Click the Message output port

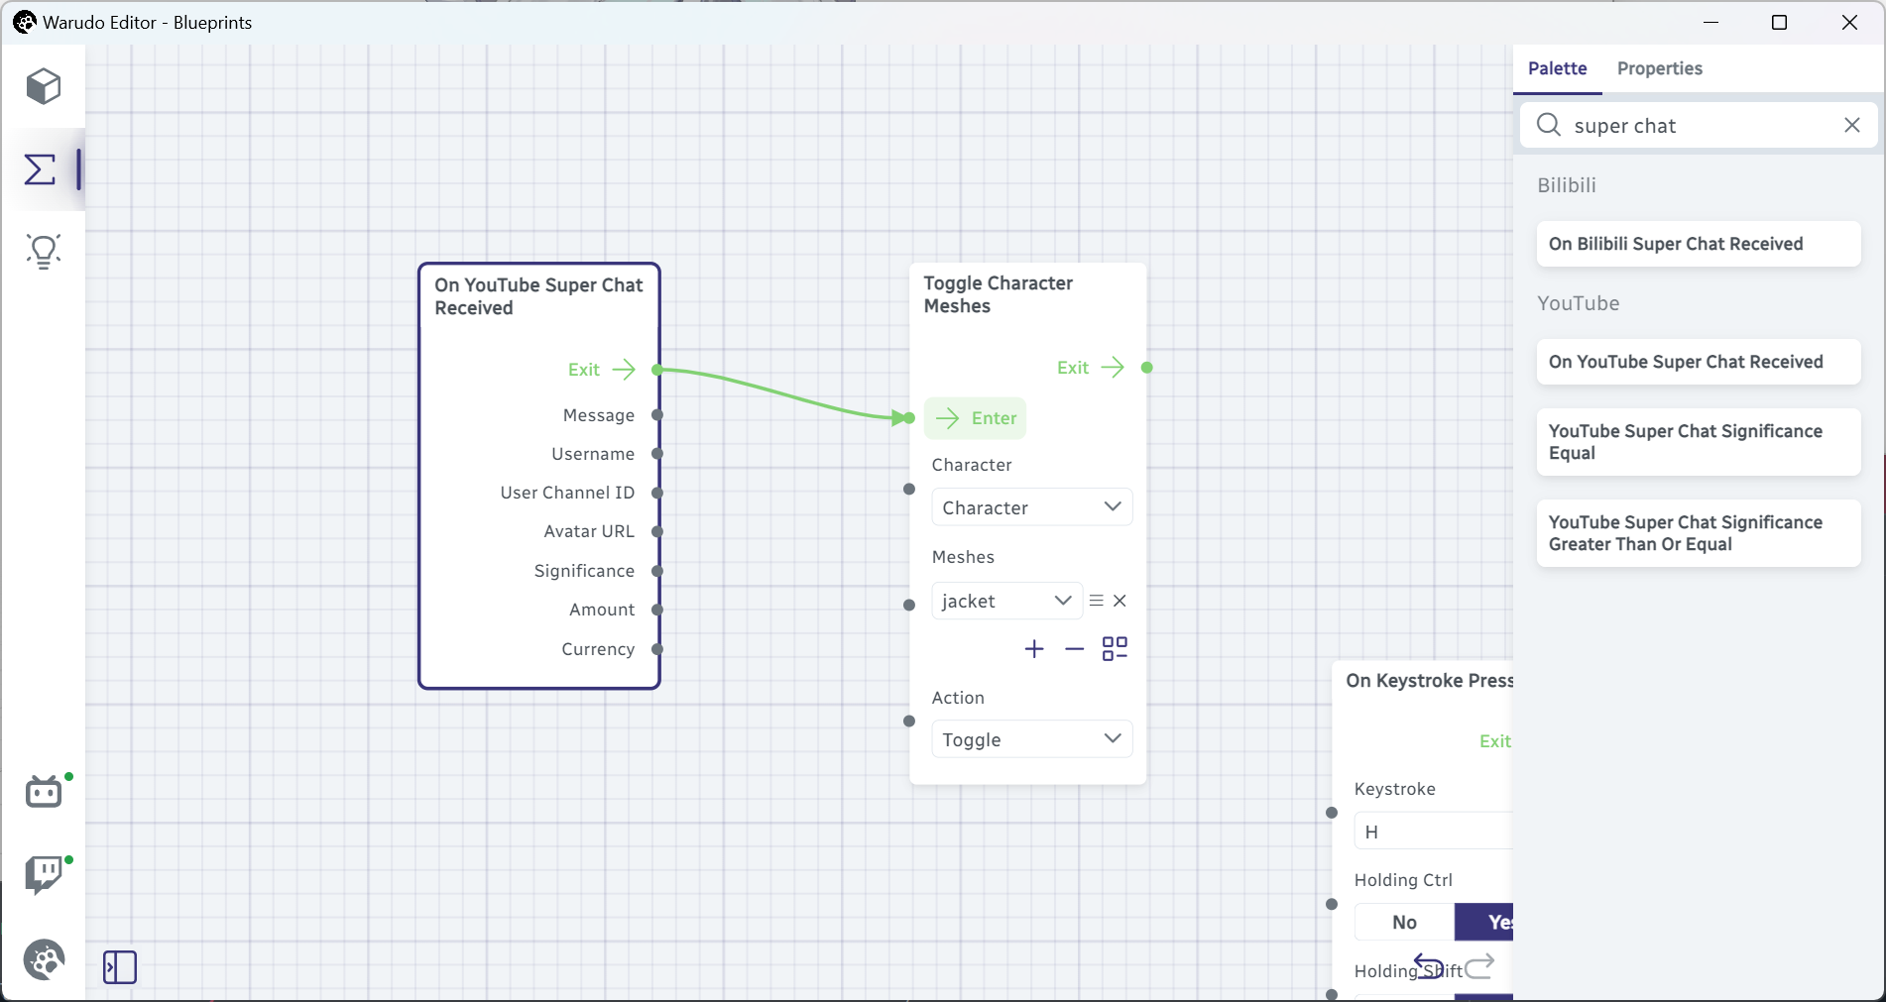pyautogui.click(x=657, y=415)
